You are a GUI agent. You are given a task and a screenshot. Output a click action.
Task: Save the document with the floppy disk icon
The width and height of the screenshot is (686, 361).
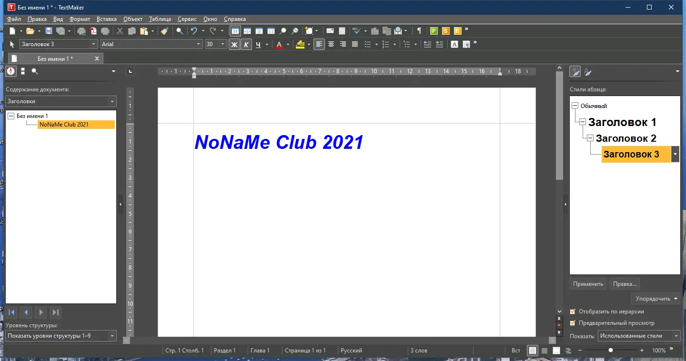49,31
